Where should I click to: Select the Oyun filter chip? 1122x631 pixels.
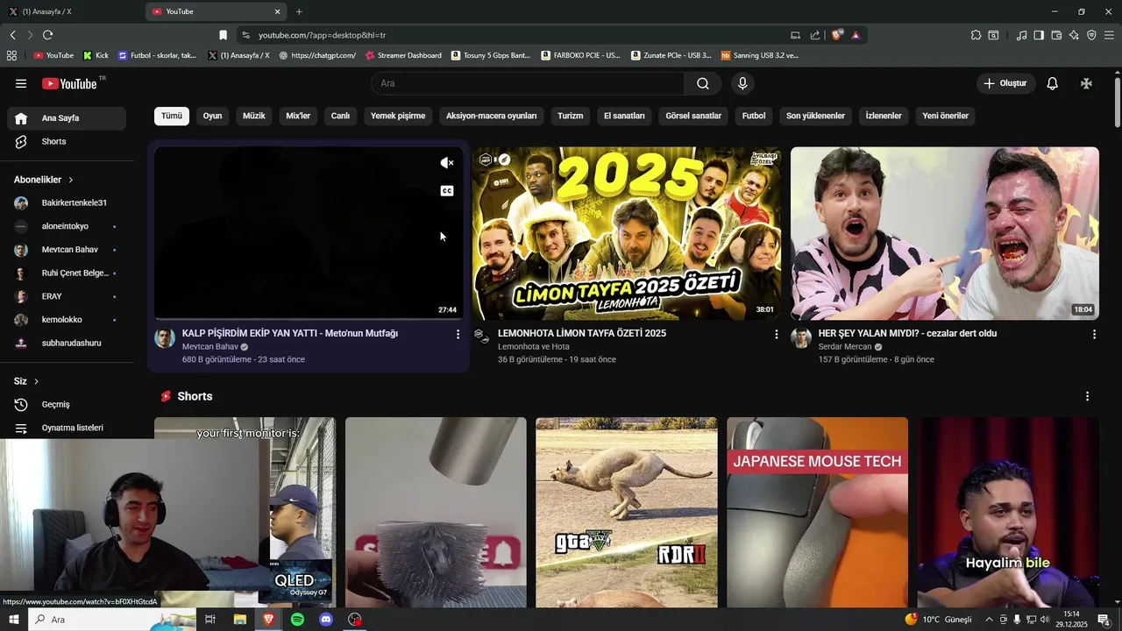pos(212,116)
